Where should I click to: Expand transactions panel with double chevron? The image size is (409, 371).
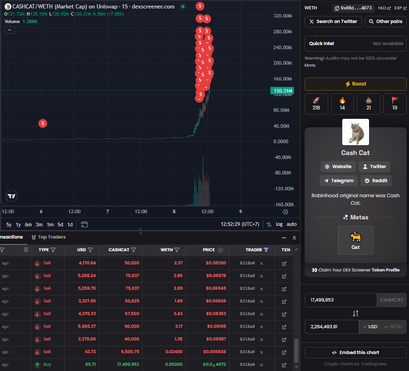(294, 238)
